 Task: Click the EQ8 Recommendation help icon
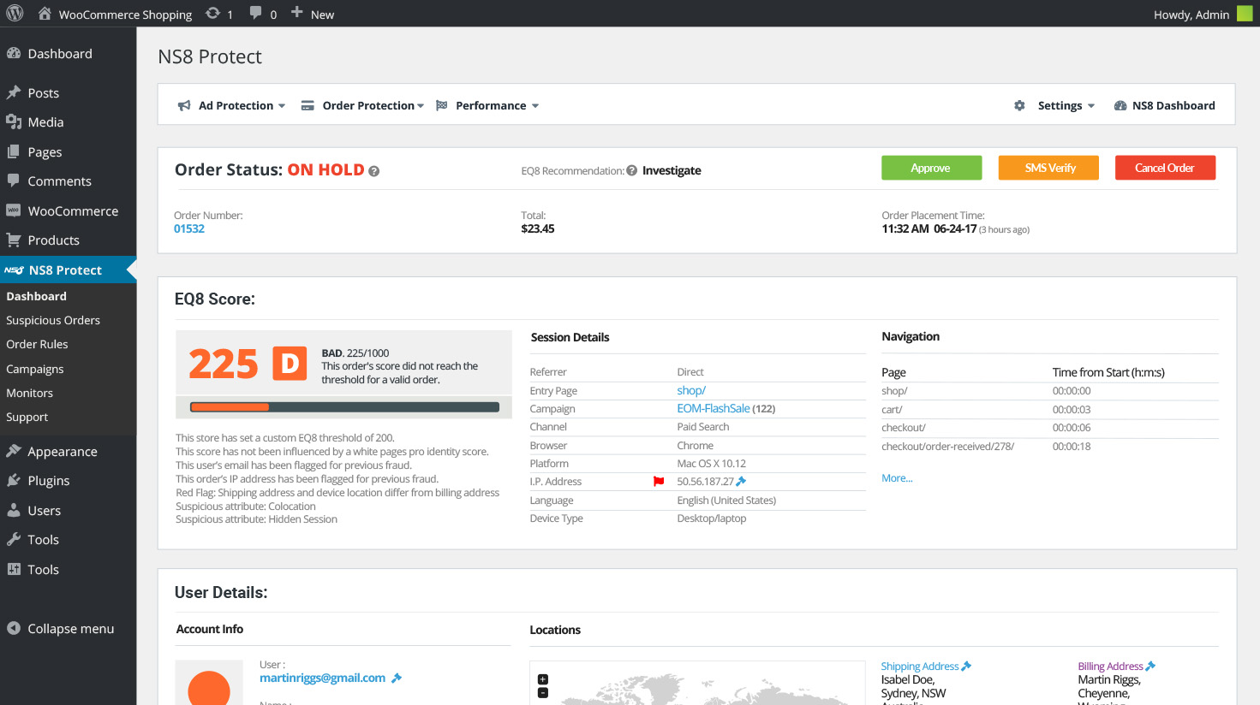click(631, 170)
